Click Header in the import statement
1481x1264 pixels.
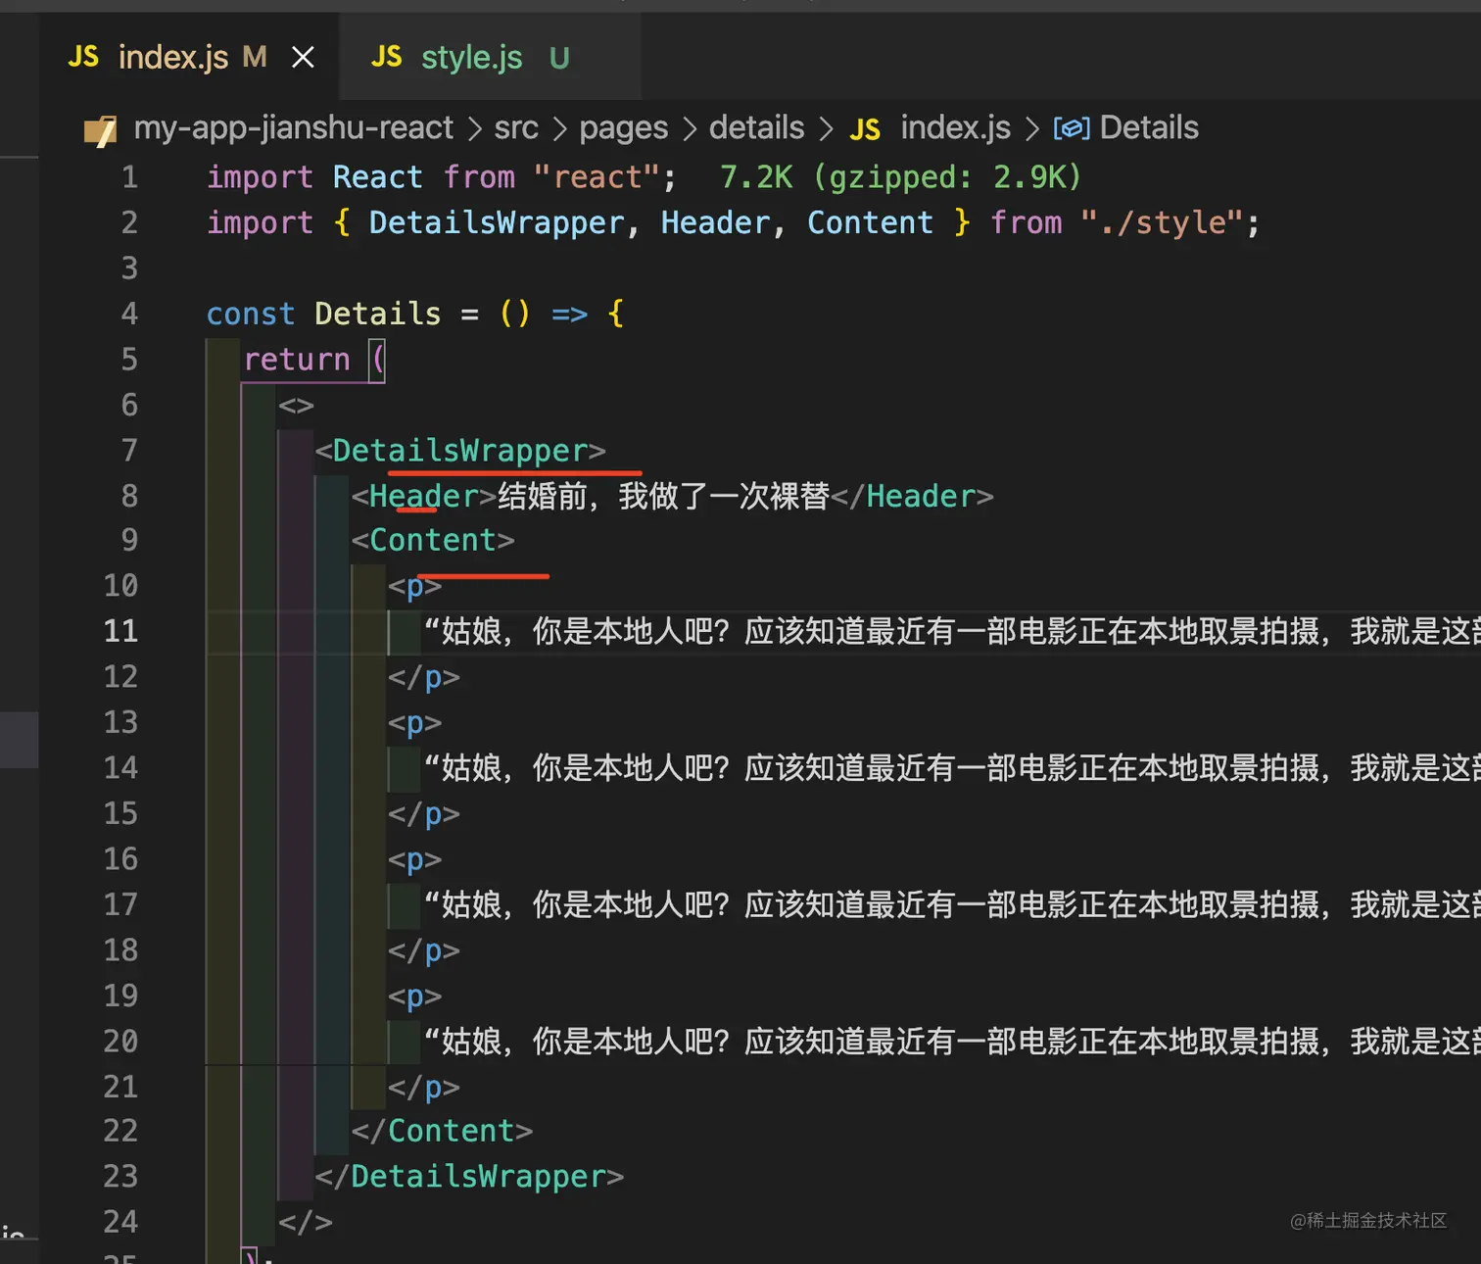pos(715,222)
